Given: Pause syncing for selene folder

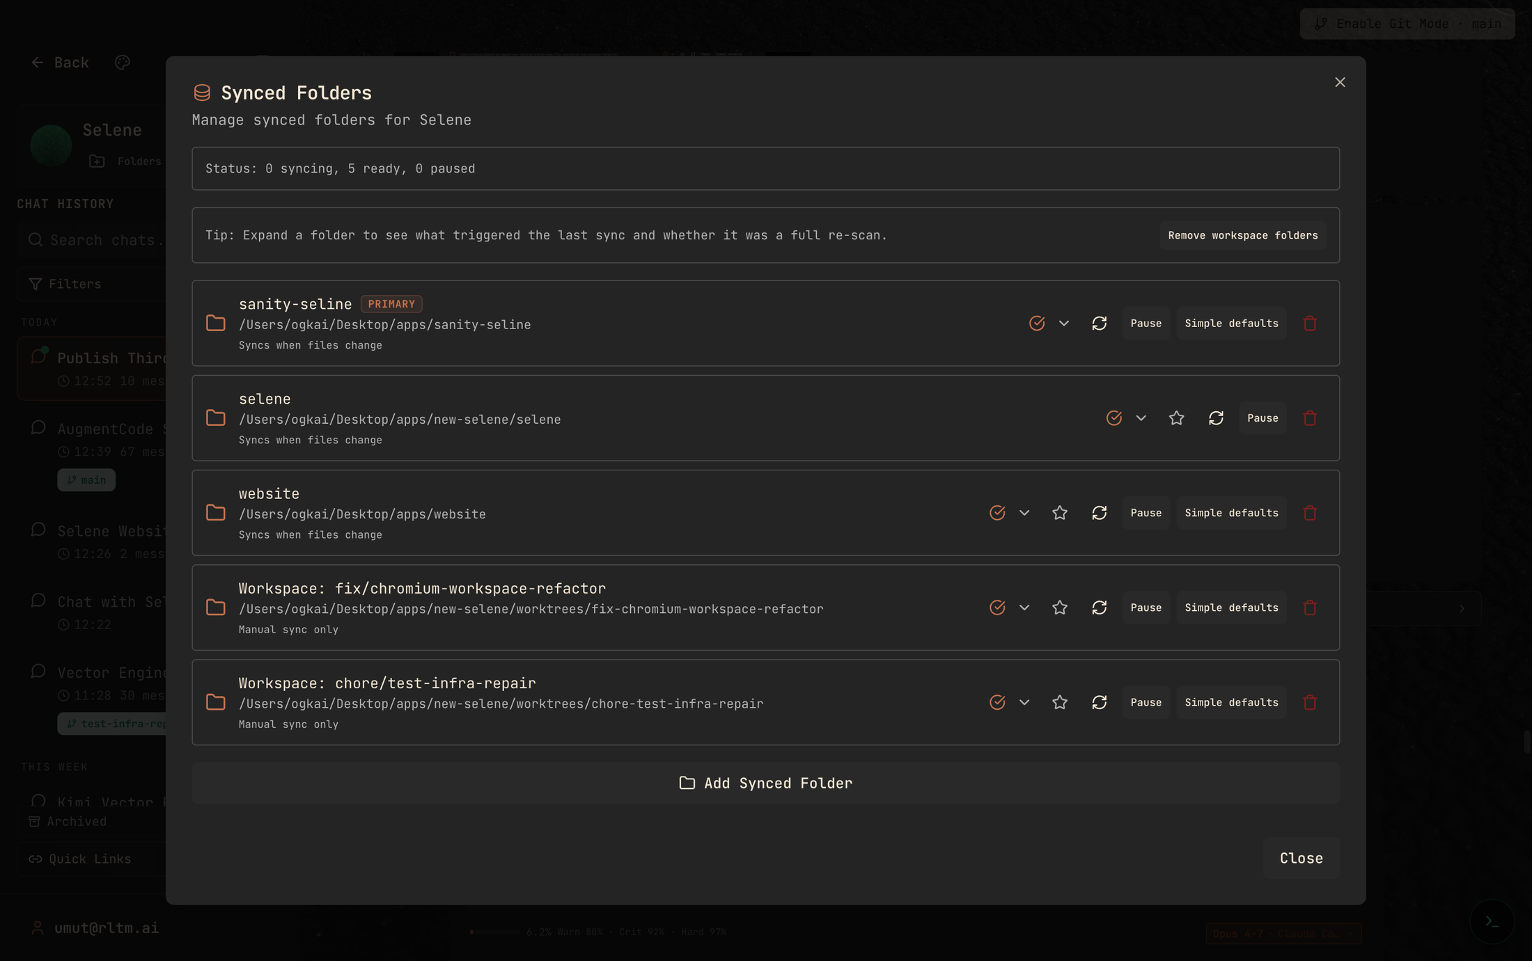Looking at the screenshot, I should tap(1263, 418).
